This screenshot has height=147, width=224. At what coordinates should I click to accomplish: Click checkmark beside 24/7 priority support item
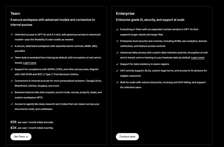(117, 71)
